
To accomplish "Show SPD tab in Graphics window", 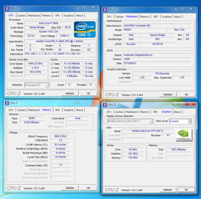I will pos(155,112).
